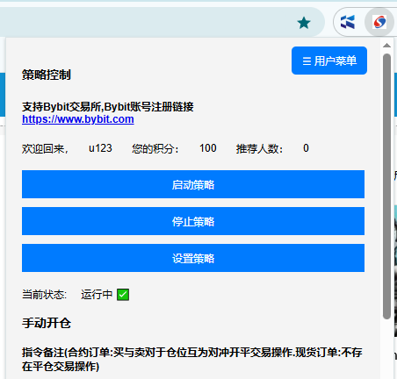Click the 策略控制 heading
The image size is (397, 379).
coord(47,75)
